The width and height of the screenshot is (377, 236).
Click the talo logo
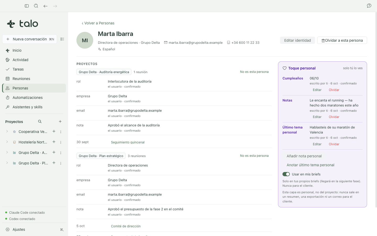[23, 24]
